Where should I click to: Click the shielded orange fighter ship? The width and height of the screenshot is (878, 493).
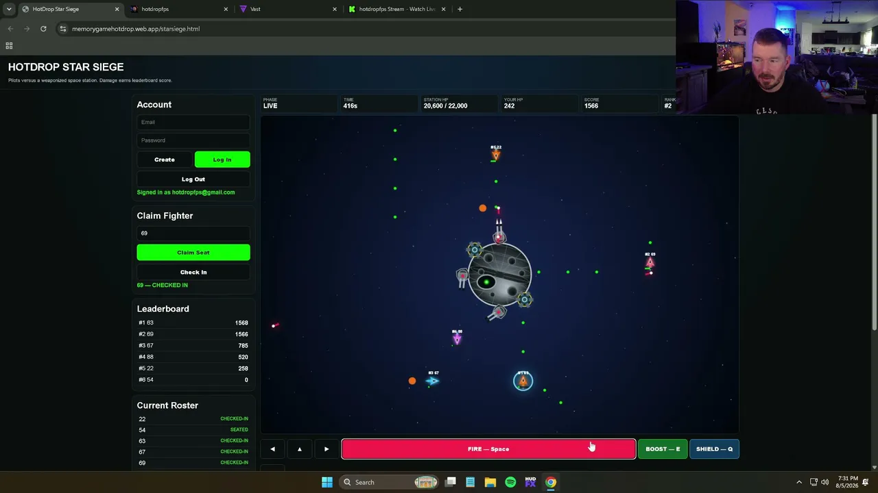523,381
